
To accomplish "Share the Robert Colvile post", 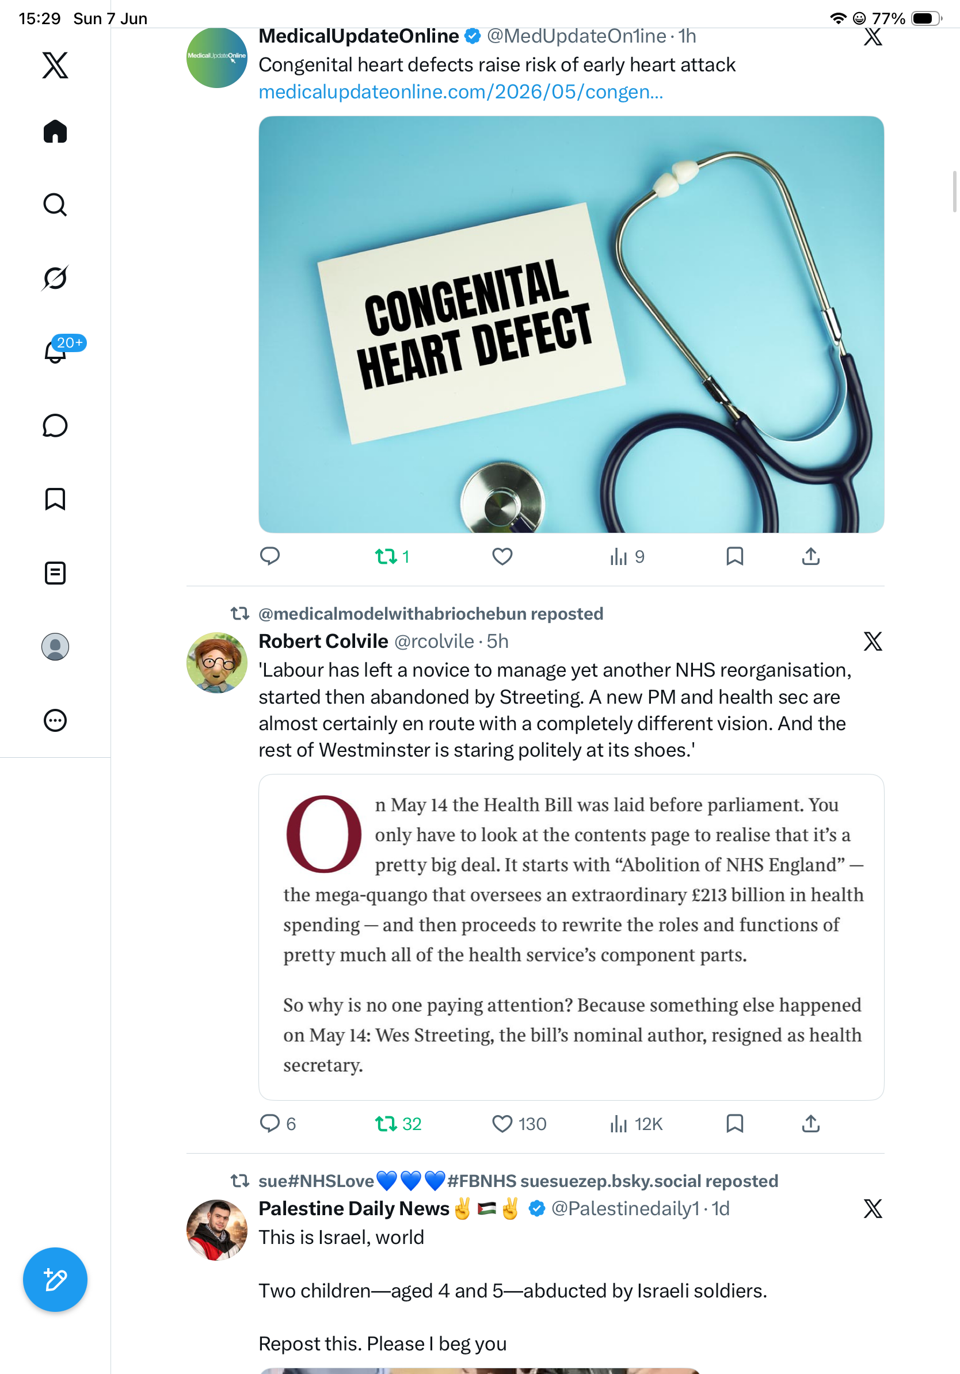I will point(810,1124).
